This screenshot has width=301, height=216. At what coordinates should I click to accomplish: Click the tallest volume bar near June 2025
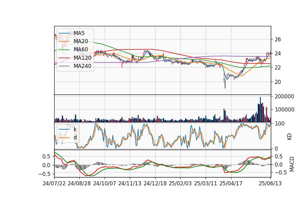(260, 110)
